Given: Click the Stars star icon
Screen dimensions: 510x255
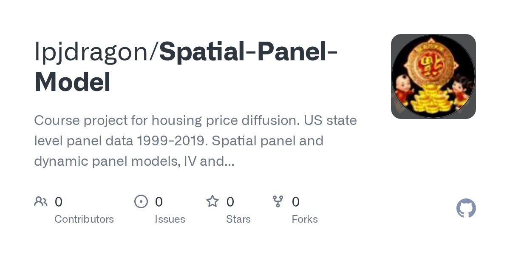Looking at the screenshot, I should point(212,201).
